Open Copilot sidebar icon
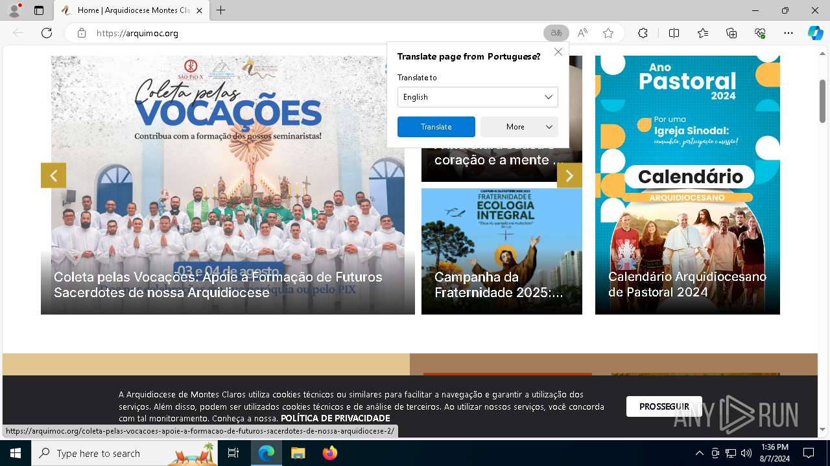 pos(815,33)
